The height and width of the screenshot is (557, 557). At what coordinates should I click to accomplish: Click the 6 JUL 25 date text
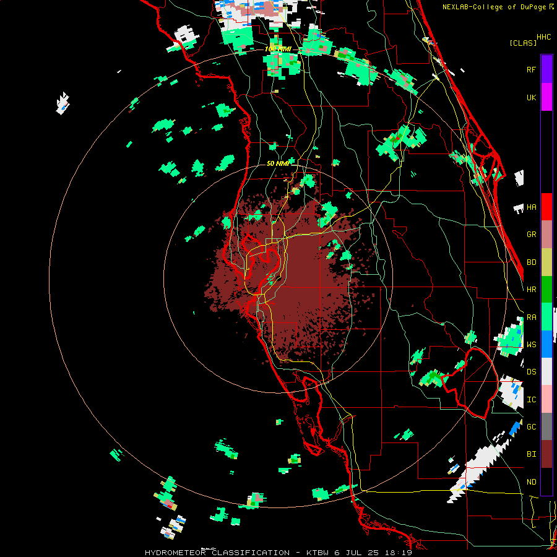[x=356, y=553]
